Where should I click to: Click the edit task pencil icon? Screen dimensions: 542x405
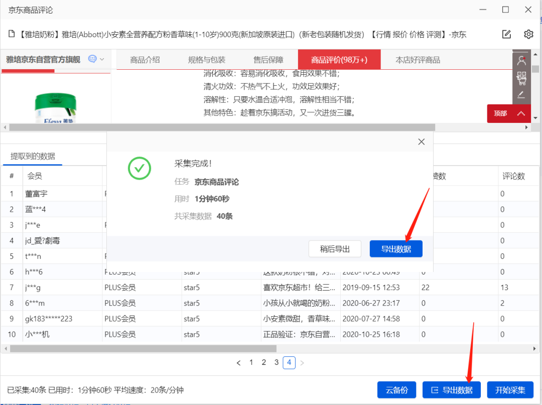pos(506,34)
